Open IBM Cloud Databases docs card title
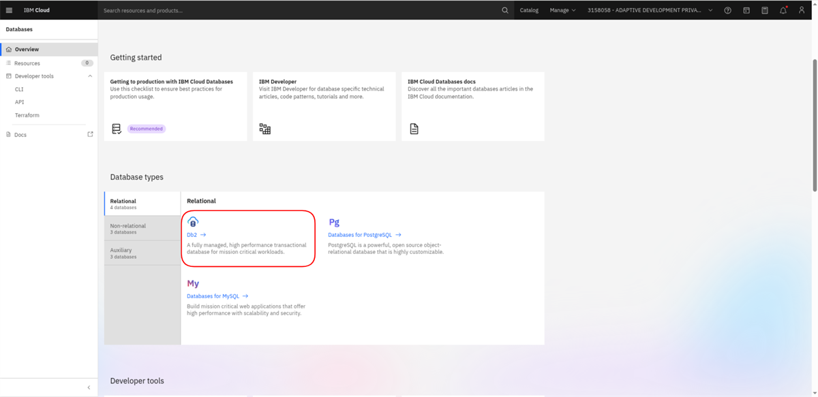The height and width of the screenshot is (397, 818). click(x=442, y=82)
